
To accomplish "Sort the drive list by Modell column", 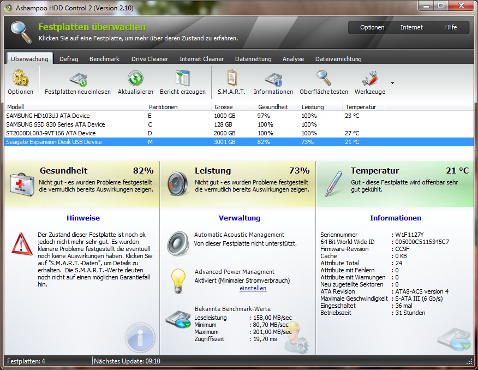I will coord(75,107).
